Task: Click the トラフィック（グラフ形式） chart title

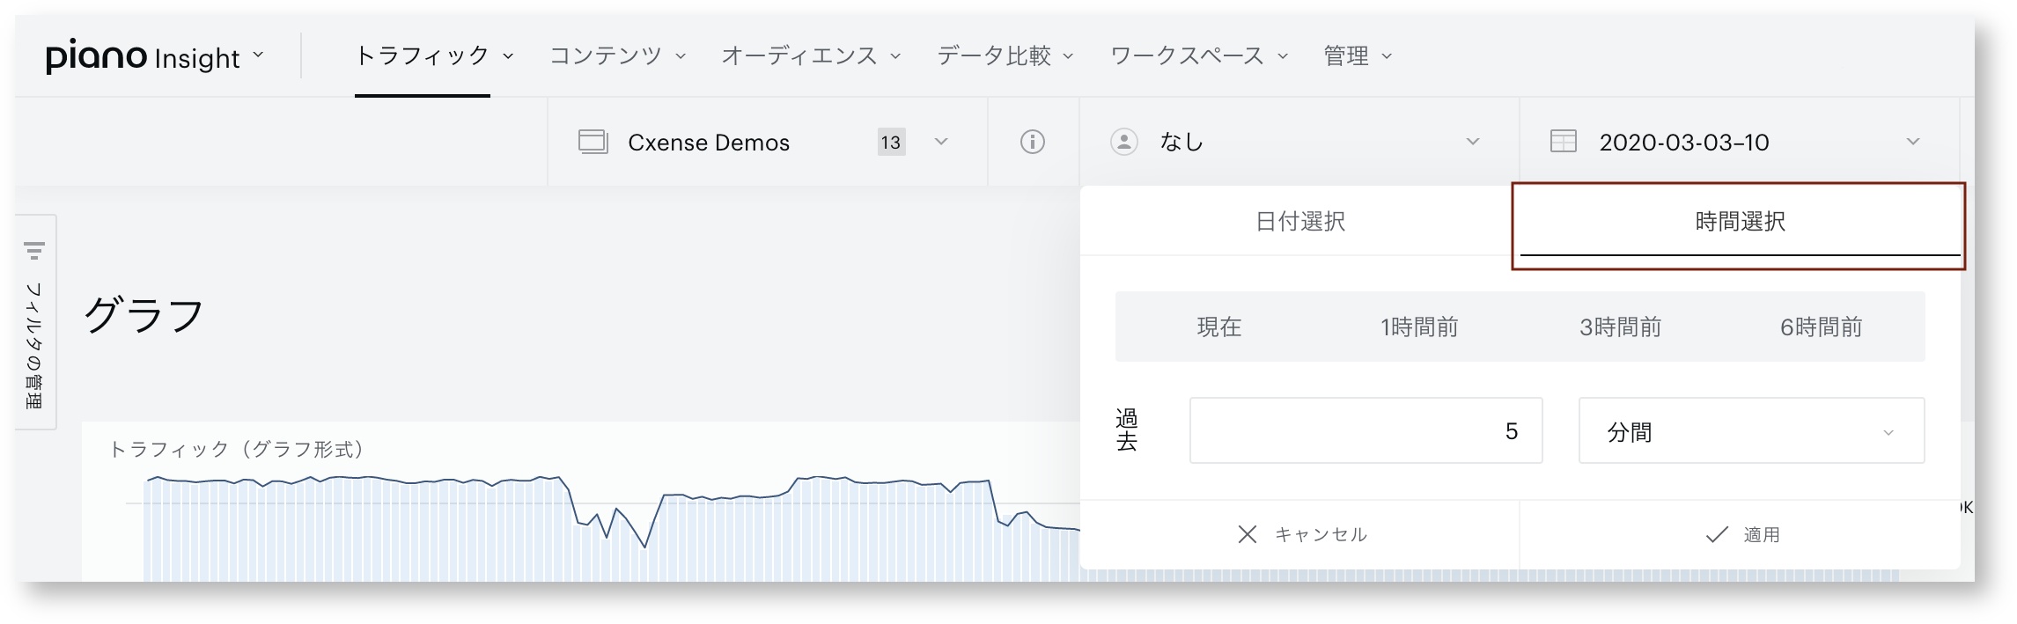Action: click(236, 450)
